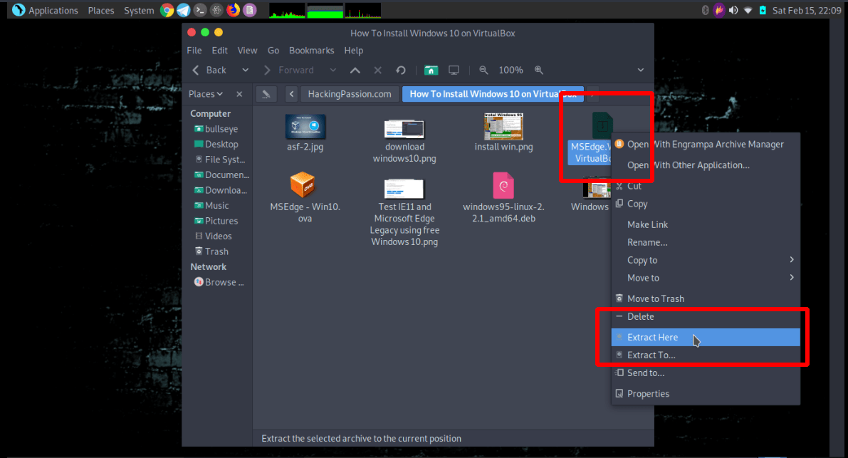Select the asf-2.jpg thumbnail
Screen dimensions: 848x458
pyautogui.click(x=305, y=127)
